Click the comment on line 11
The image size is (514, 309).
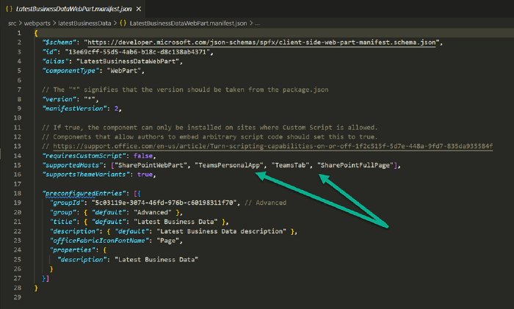point(210,128)
